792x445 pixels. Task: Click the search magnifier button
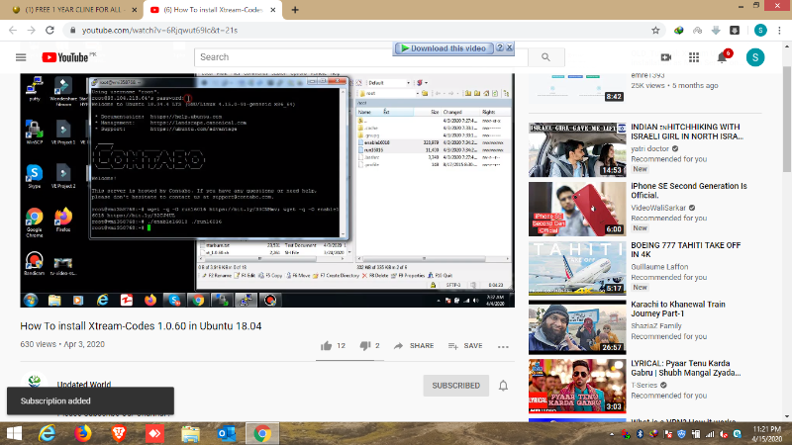[x=545, y=57]
